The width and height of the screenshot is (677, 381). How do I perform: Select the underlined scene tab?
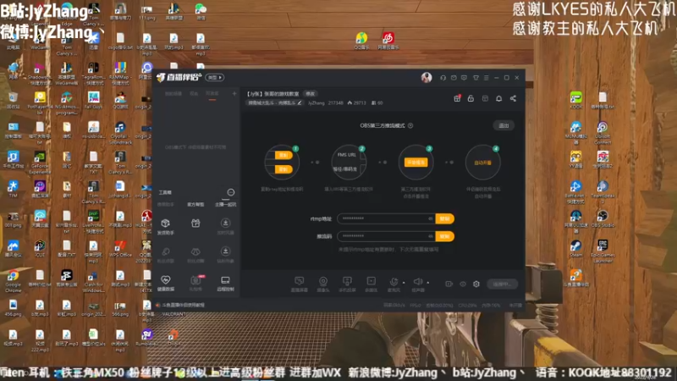click(212, 94)
